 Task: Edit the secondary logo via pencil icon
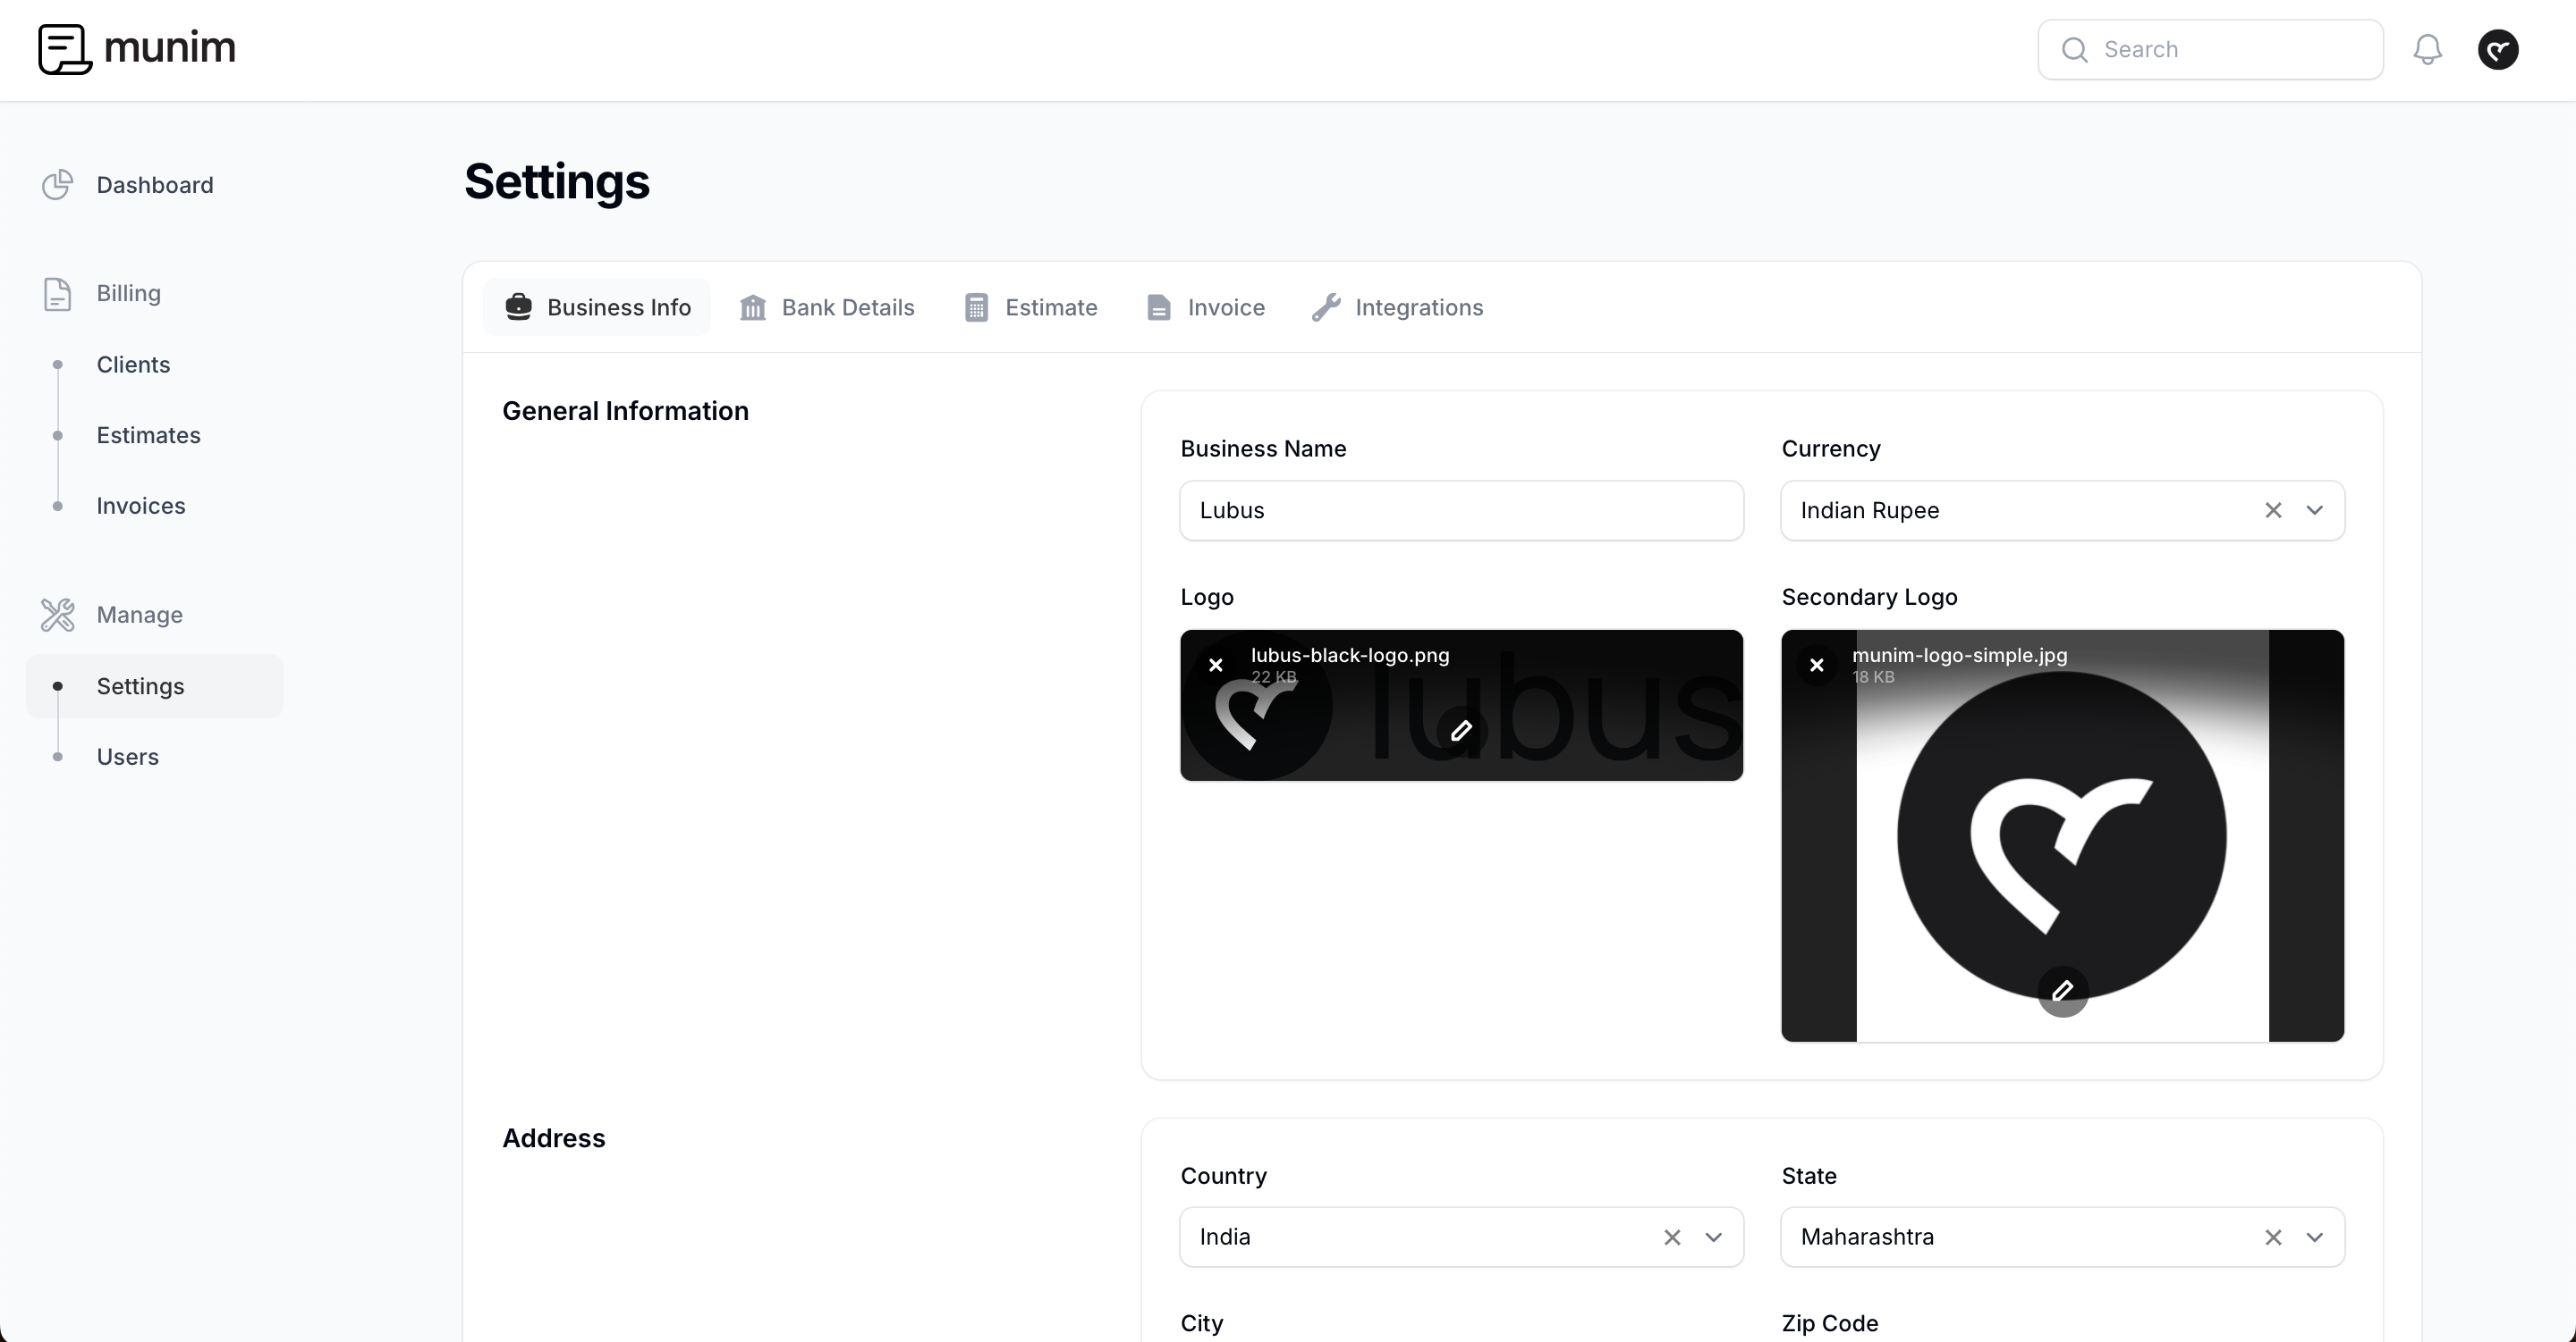[2063, 991]
